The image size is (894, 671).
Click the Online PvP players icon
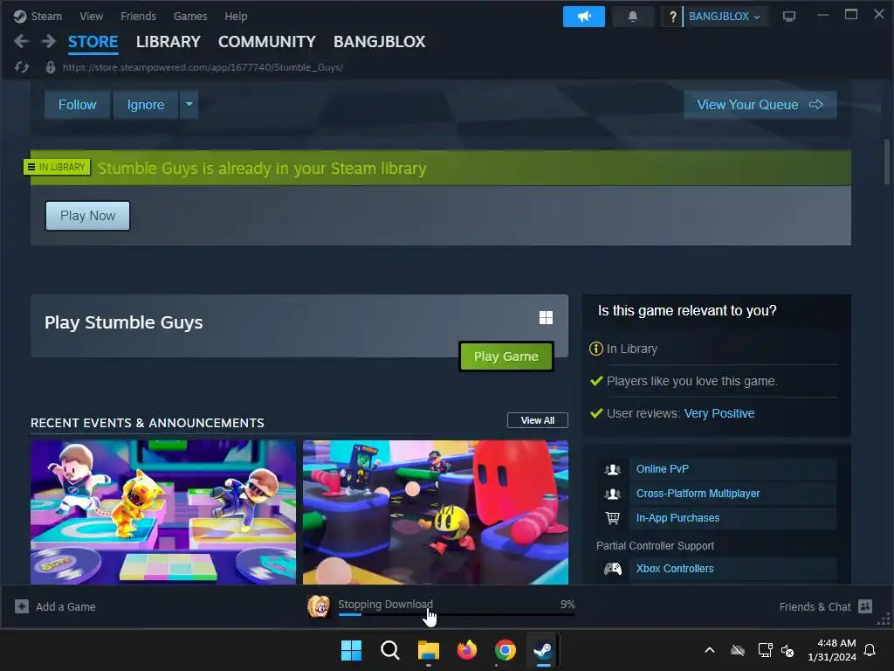(612, 469)
